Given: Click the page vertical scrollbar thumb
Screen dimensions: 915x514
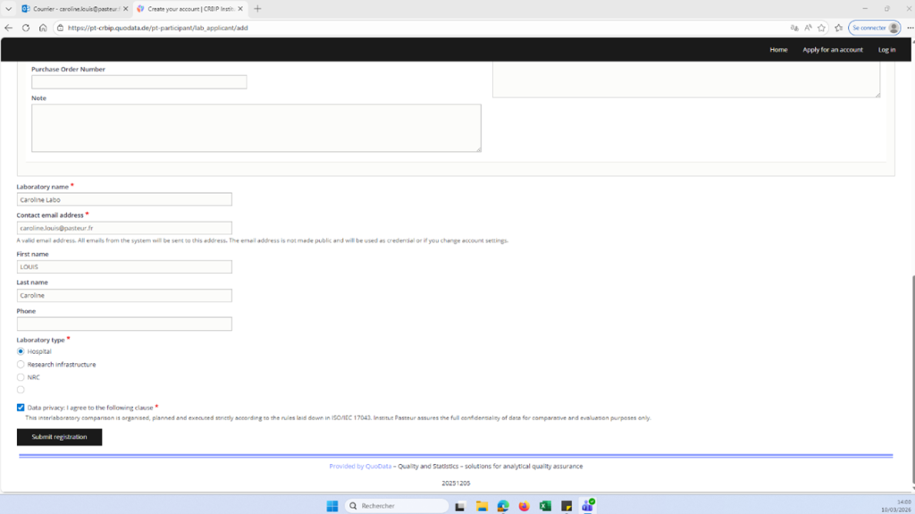Looking at the screenshot, I should [x=912, y=380].
